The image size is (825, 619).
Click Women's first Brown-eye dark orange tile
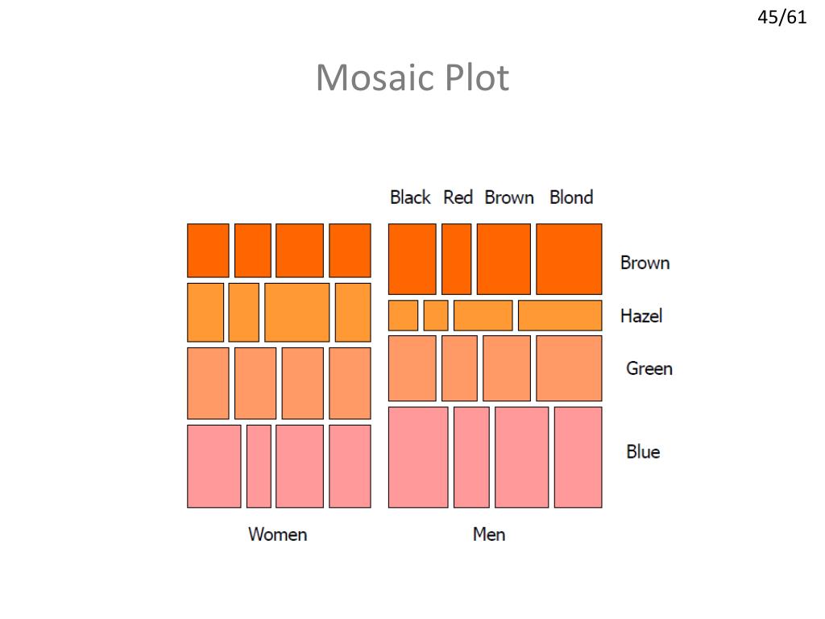[208, 251]
